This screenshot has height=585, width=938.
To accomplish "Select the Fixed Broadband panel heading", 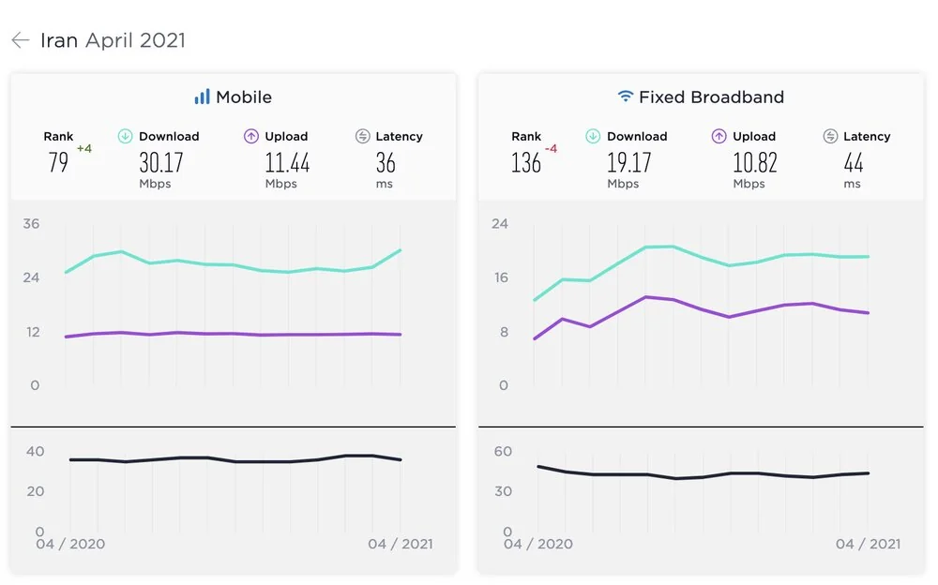I will click(x=711, y=97).
